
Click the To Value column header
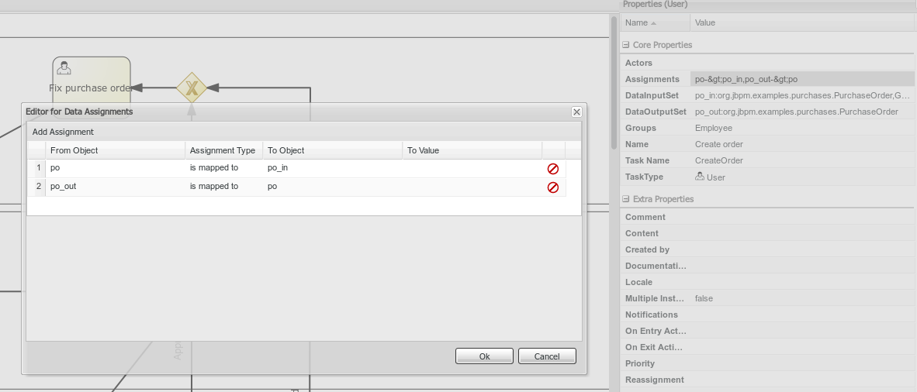pyautogui.click(x=472, y=150)
